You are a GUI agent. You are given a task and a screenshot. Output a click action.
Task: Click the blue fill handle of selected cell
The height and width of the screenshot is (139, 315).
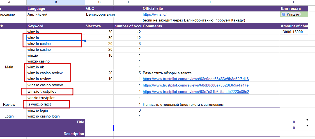point(85,40)
